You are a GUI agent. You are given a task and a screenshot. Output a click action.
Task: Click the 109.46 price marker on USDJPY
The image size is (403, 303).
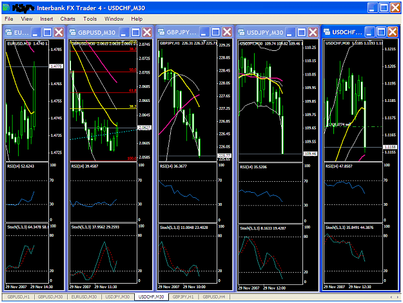click(x=310, y=153)
